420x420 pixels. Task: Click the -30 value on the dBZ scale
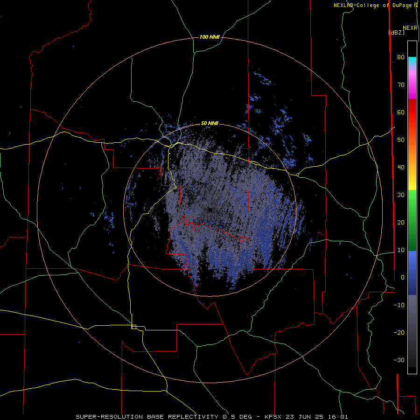coord(399,360)
